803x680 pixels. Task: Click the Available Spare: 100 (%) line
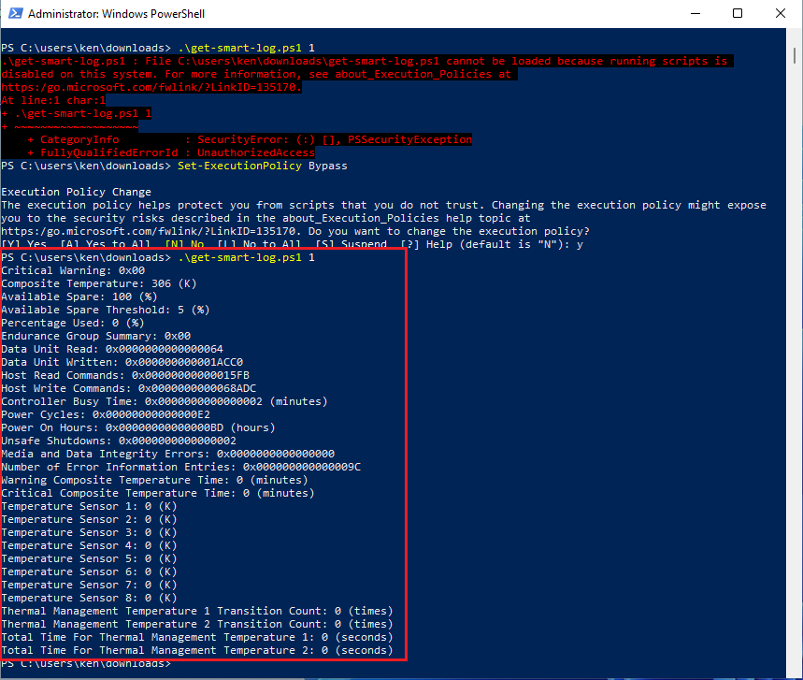(79, 296)
